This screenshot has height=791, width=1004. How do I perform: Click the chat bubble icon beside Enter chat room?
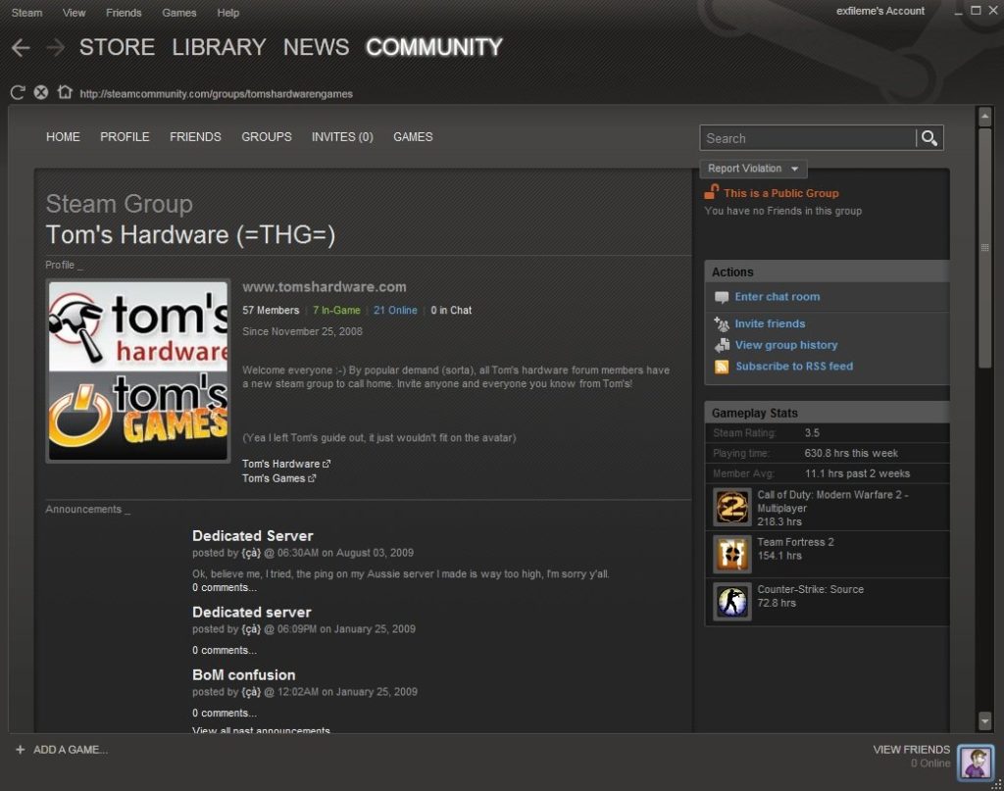[x=722, y=297]
